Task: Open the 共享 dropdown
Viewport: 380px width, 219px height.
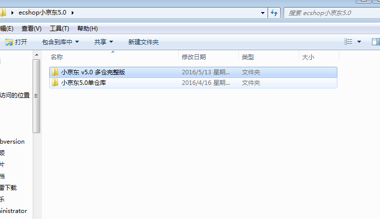Action: click(103, 42)
